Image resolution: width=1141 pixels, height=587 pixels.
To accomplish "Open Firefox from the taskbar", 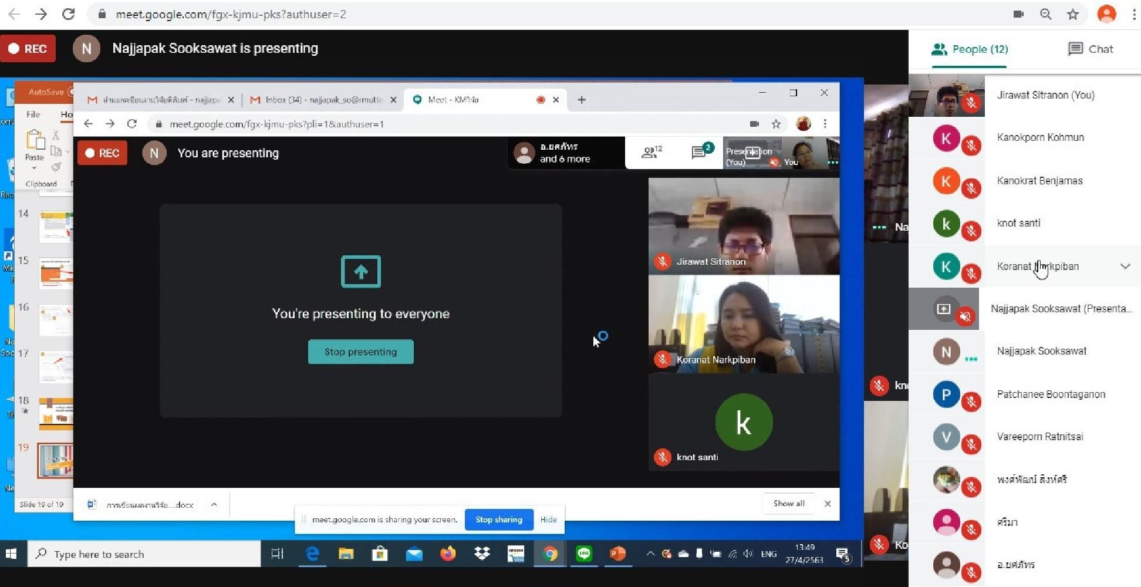I will tap(448, 554).
